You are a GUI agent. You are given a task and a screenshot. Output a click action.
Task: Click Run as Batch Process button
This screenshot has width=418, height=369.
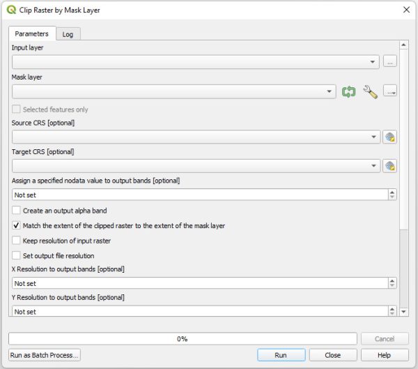(x=45, y=355)
